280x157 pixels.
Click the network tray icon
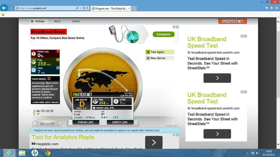point(253,153)
